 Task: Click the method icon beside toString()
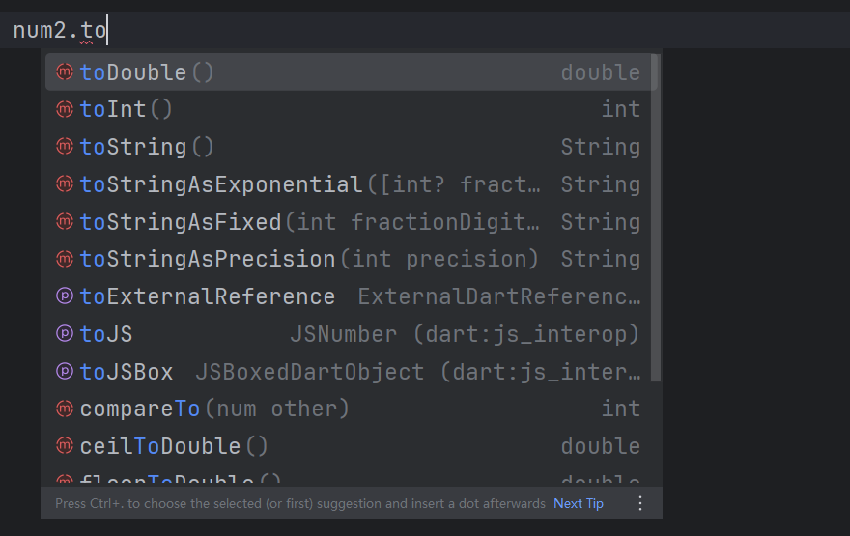[x=65, y=147]
